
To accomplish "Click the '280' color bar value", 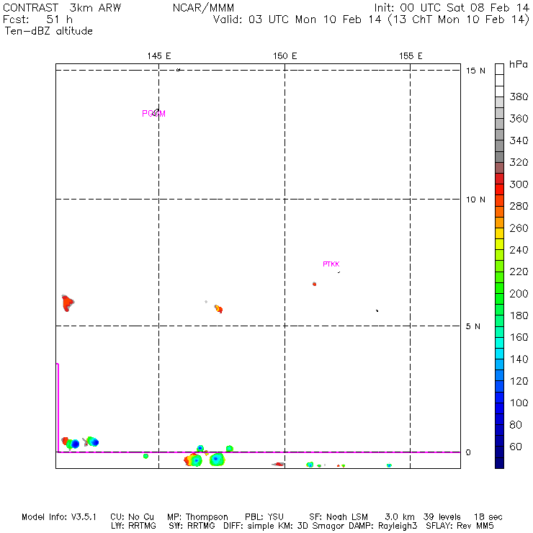I will (519, 206).
